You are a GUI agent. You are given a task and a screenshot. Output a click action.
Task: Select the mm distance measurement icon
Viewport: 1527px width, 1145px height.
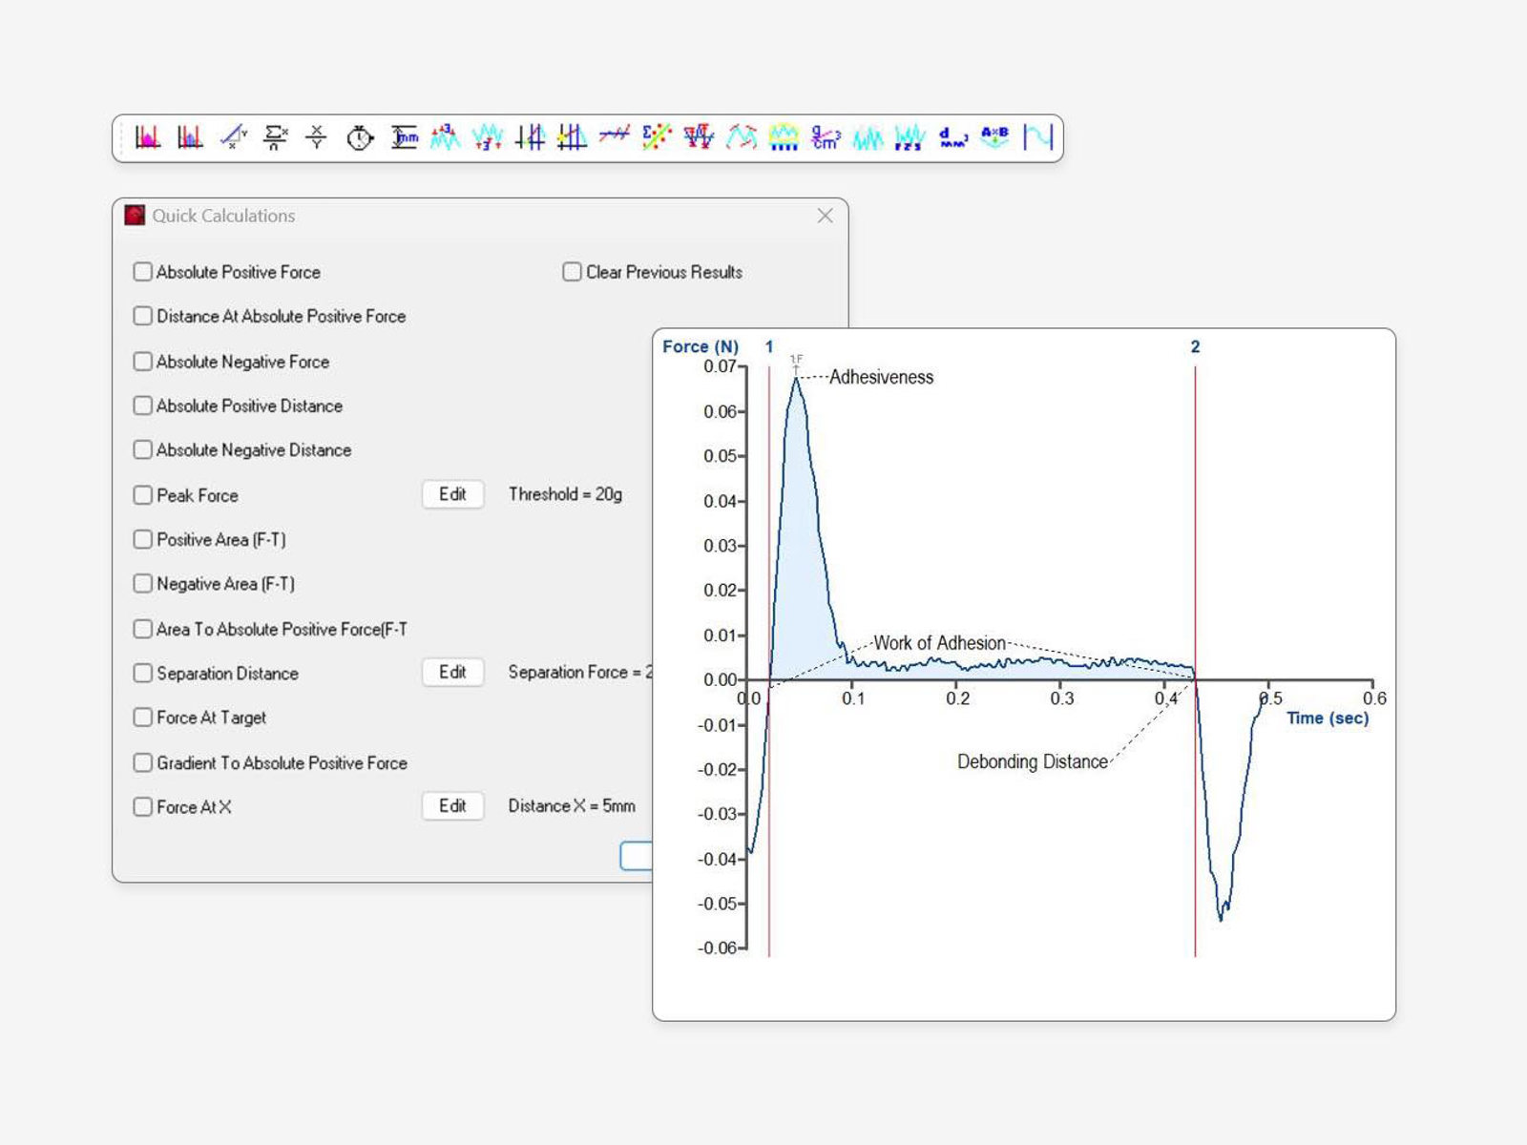coord(405,138)
